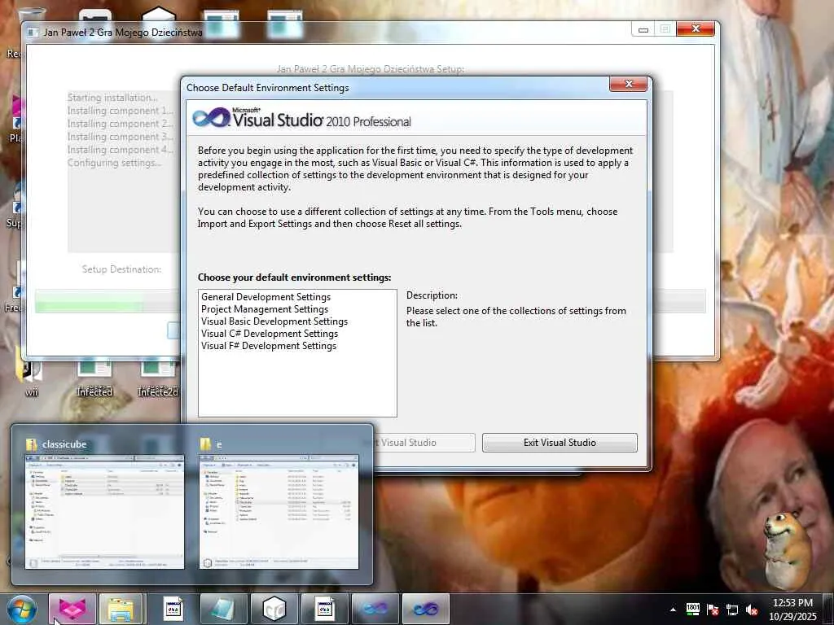Click the Description label in the dialog
This screenshot has width=834, height=625.
pyautogui.click(x=432, y=295)
